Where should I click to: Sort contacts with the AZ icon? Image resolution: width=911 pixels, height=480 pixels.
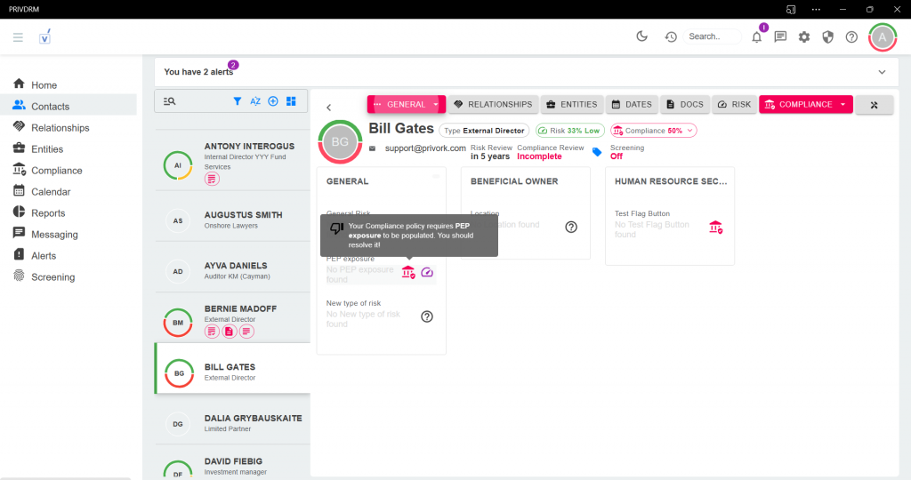[255, 101]
